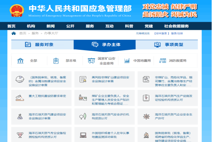Image resolution: width=212 pixels, height=142 pixels.
Task: Click the clipboard icon beside 部本级
Action: (56, 61)
